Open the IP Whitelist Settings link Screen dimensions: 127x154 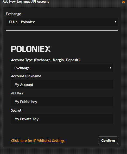coord(38,140)
